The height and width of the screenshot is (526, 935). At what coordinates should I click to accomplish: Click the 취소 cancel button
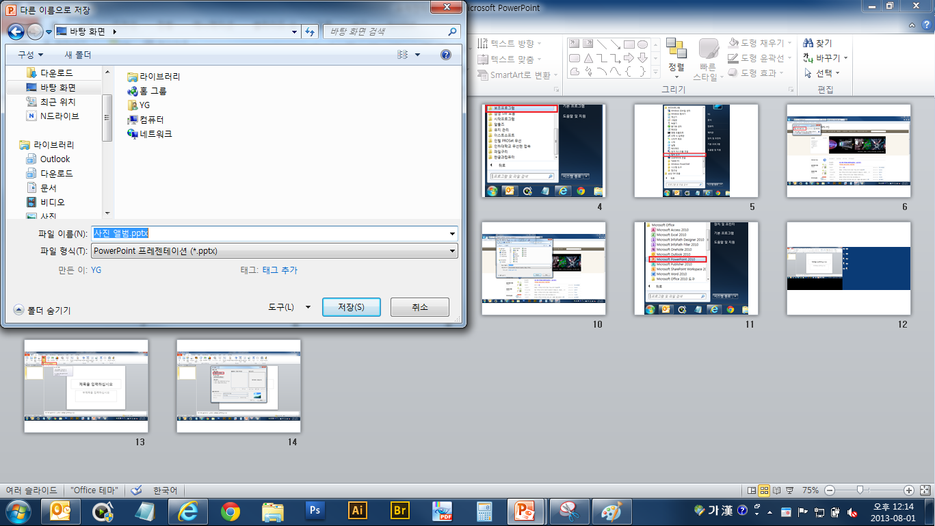[x=419, y=307]
